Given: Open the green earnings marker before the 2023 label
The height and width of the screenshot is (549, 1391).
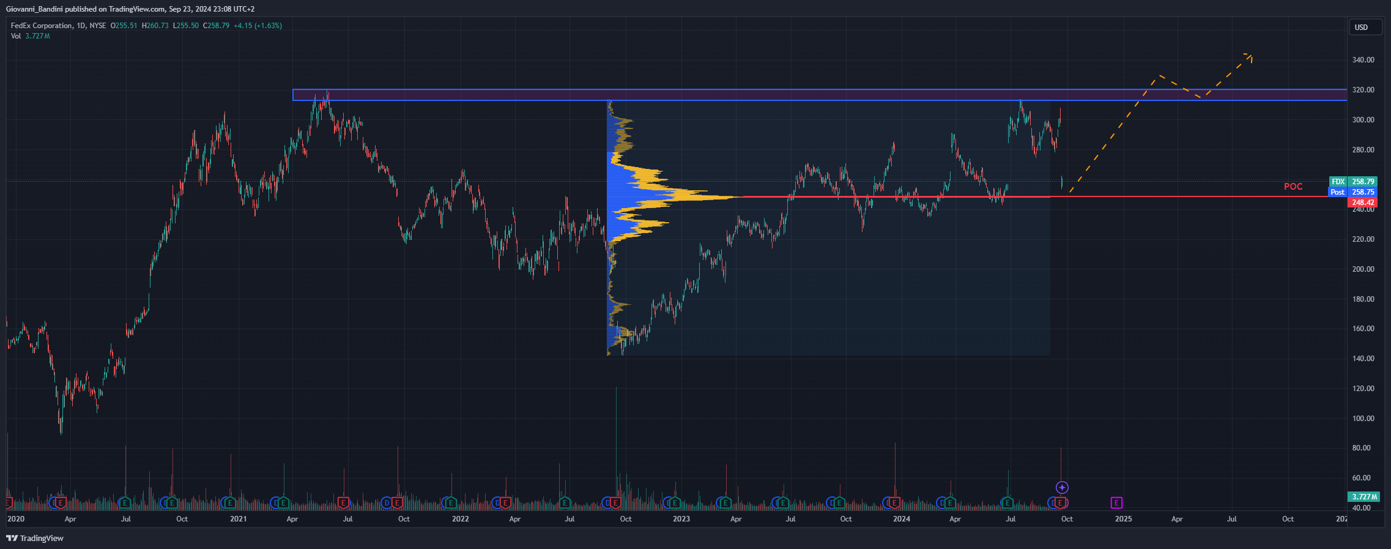Looking at the screenshot, I should pos(674,502).
